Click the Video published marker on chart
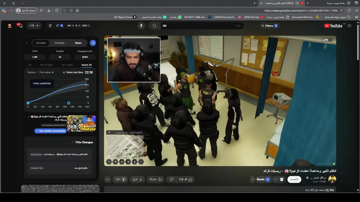Viewport: 360px width, 202px height. coord(28,103)
